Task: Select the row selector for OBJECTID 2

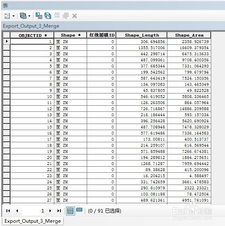Action: pos(6,48)
